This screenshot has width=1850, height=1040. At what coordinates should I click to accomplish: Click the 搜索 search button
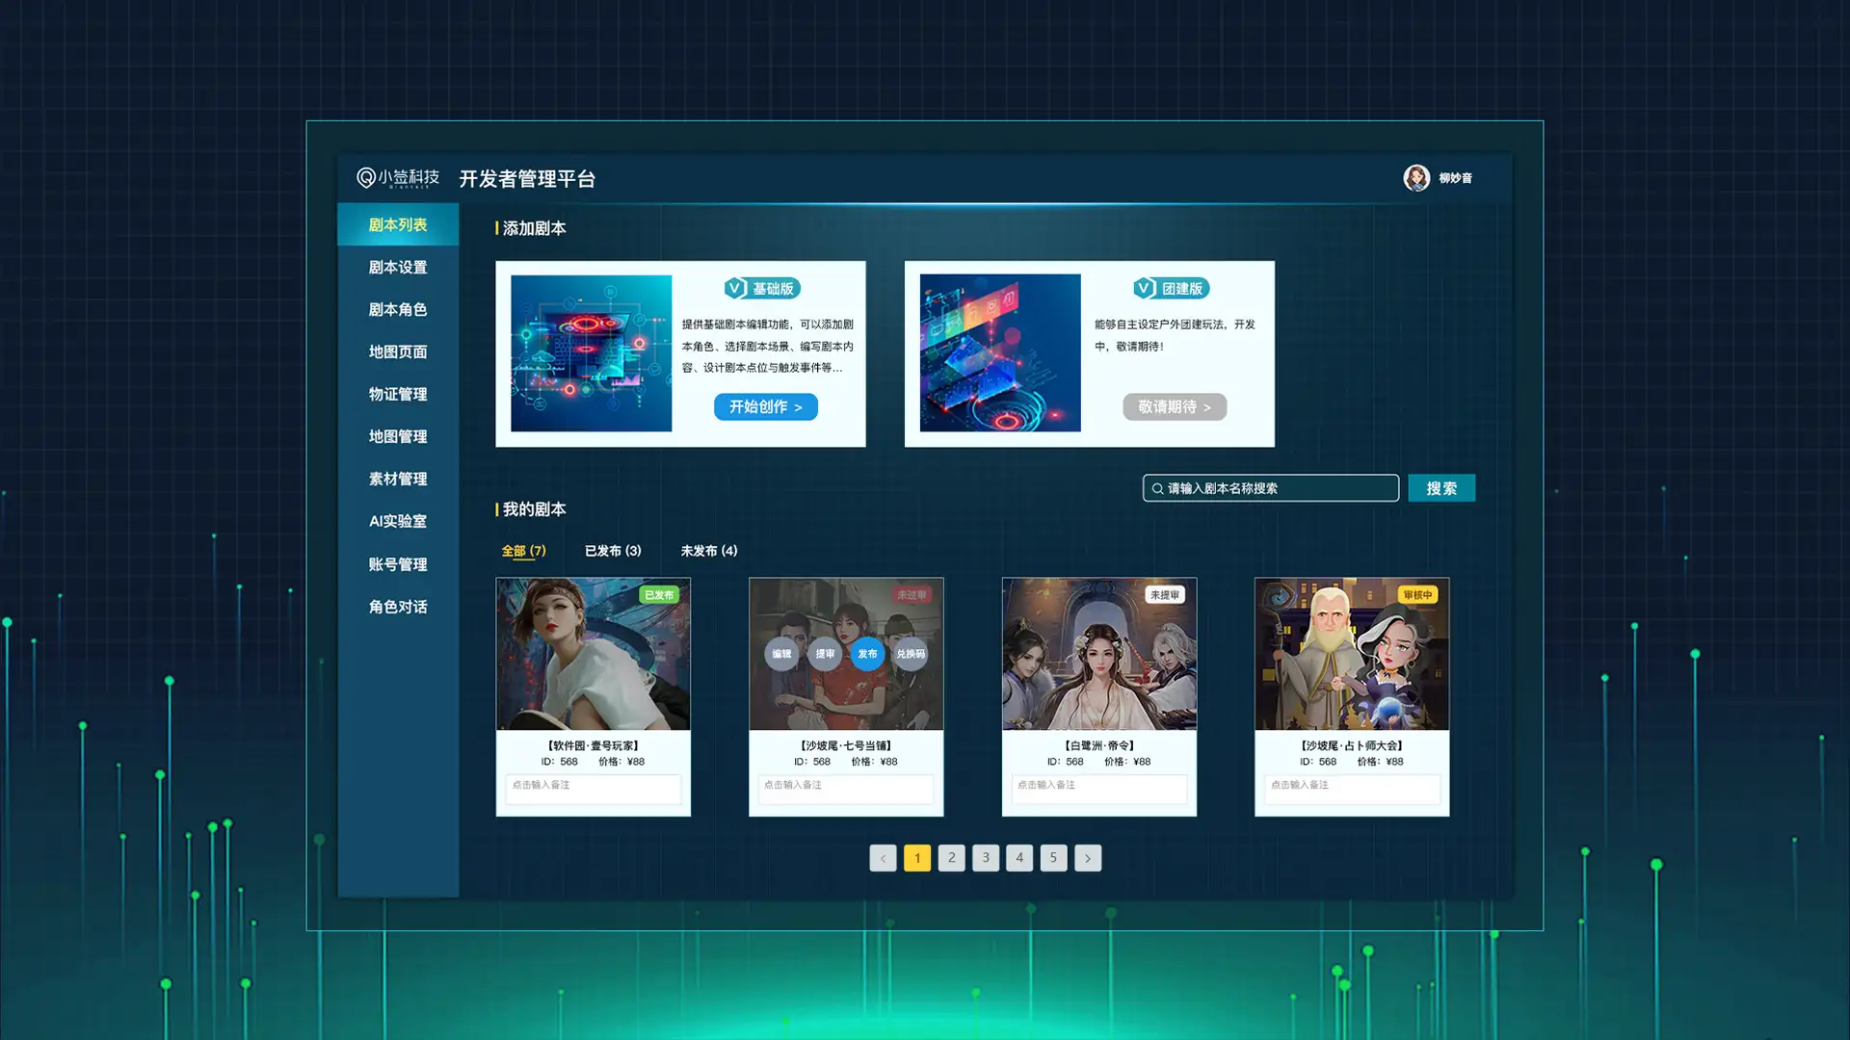tap(1441, 488)
